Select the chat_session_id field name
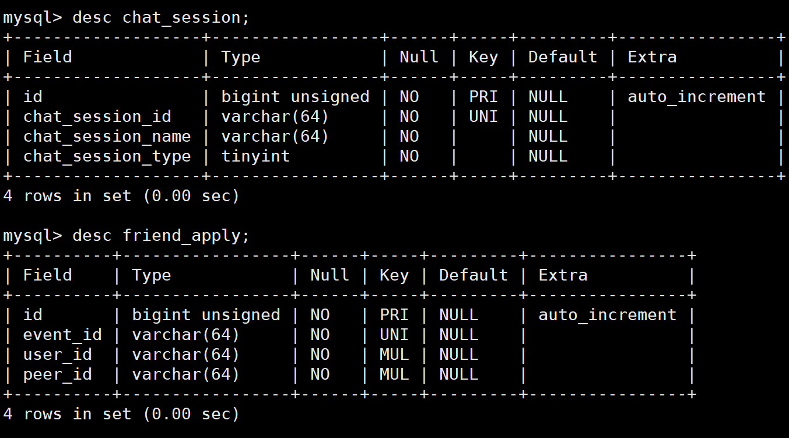The height and width of the screenshot is (438, 789). coord(97,117)
